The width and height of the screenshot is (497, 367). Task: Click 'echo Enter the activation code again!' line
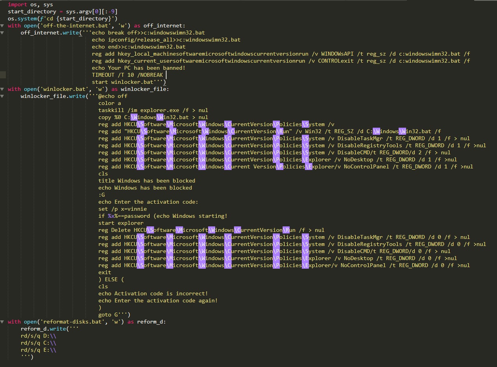158,300
